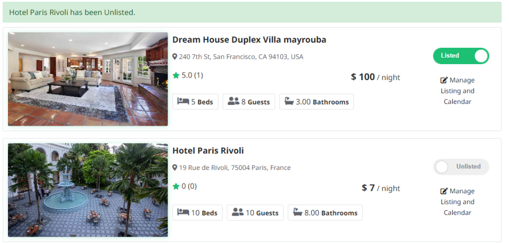Viewport: 509px width, 243px height.
Task: Open Manage Listing and Calendar for Dream House
Action: [x=457, y=91]
